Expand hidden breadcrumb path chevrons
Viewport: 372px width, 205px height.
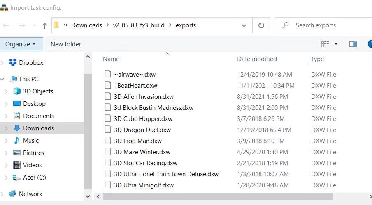pyautogui.click(x=65, y=25)
